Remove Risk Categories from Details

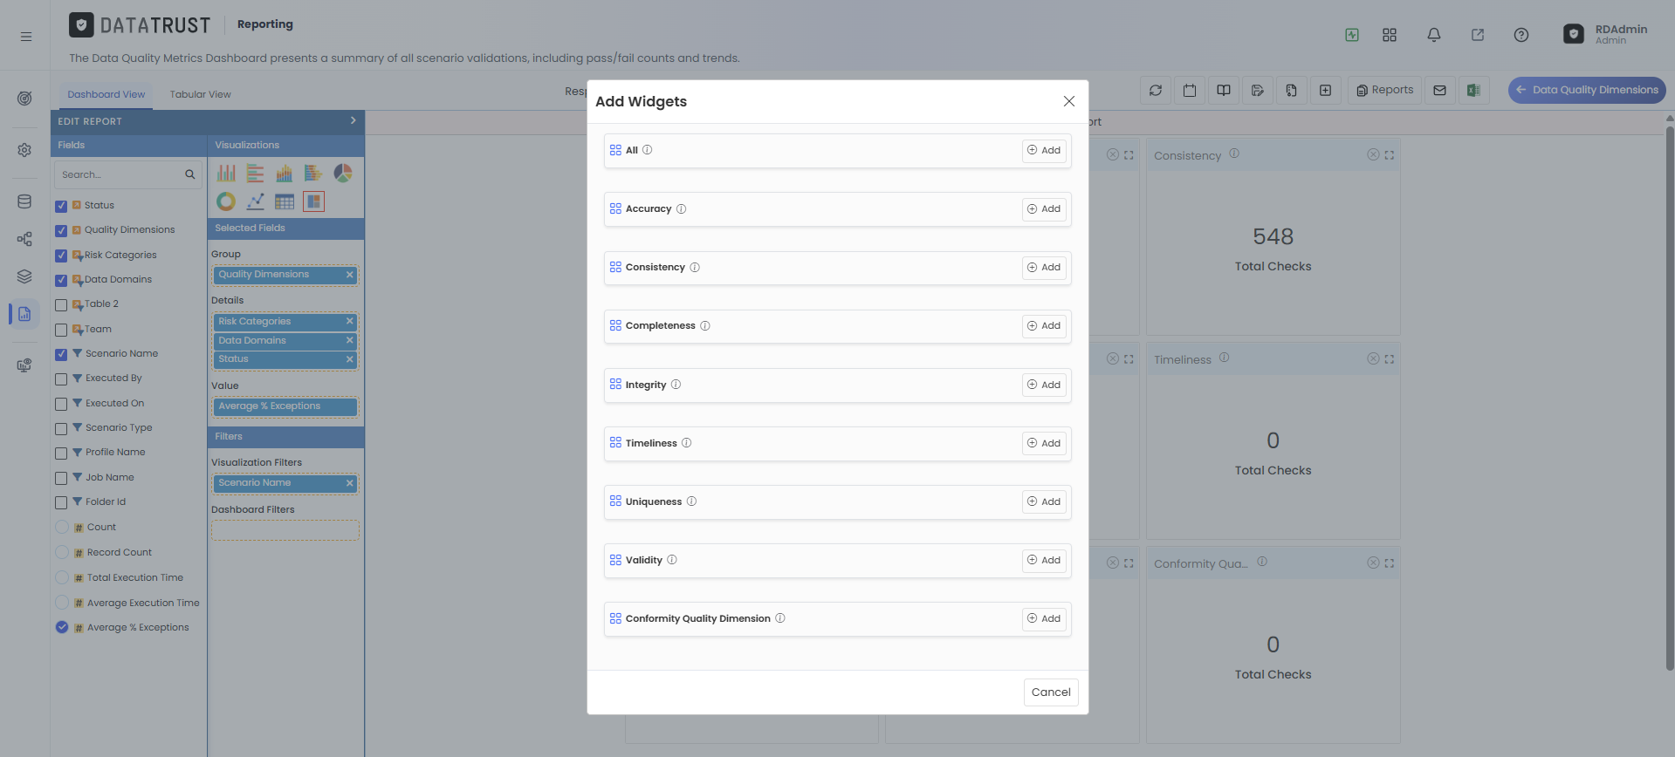349,321
